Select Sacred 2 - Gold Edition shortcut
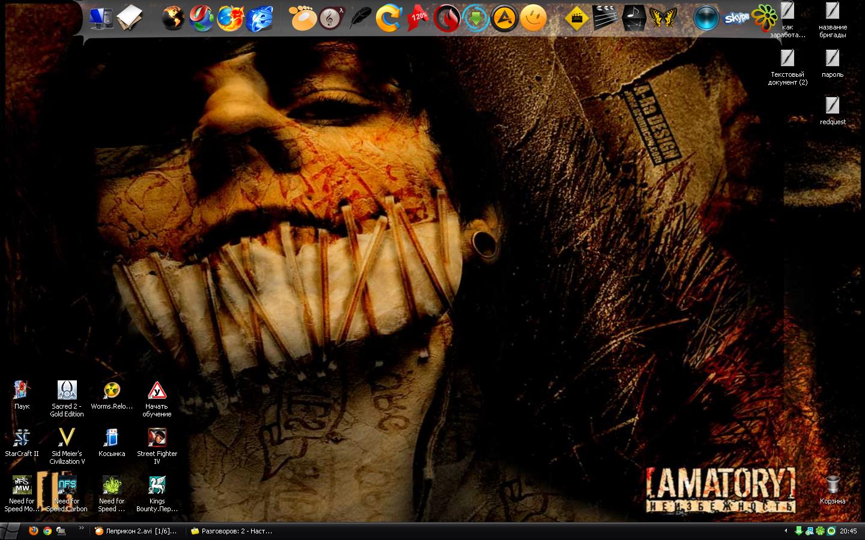This screenshot has width=865, height=540. click(67, 398)
